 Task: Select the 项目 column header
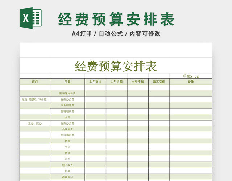tap(67, 81)
